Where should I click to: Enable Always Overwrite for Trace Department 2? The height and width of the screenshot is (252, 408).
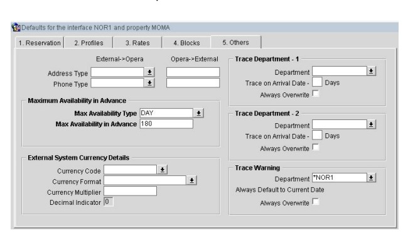click(x=315, y=148)
